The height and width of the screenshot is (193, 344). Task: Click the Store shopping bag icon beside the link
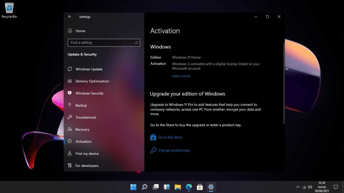tap(153, 137)
